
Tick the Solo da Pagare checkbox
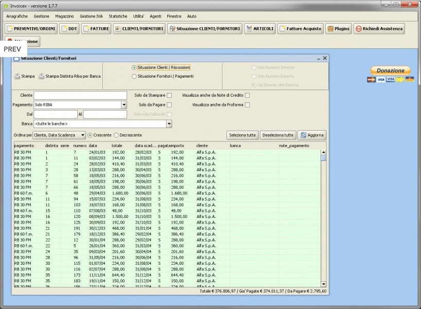pos(169,105)
